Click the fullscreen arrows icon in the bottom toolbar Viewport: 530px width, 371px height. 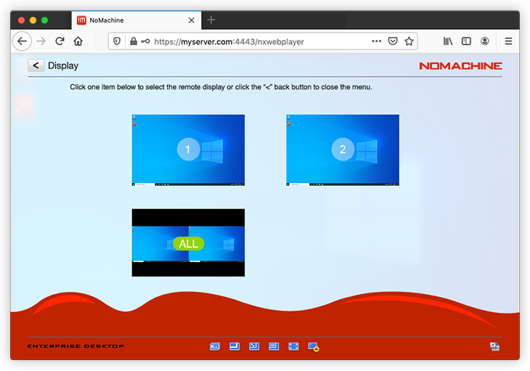[x=293, y=347]
